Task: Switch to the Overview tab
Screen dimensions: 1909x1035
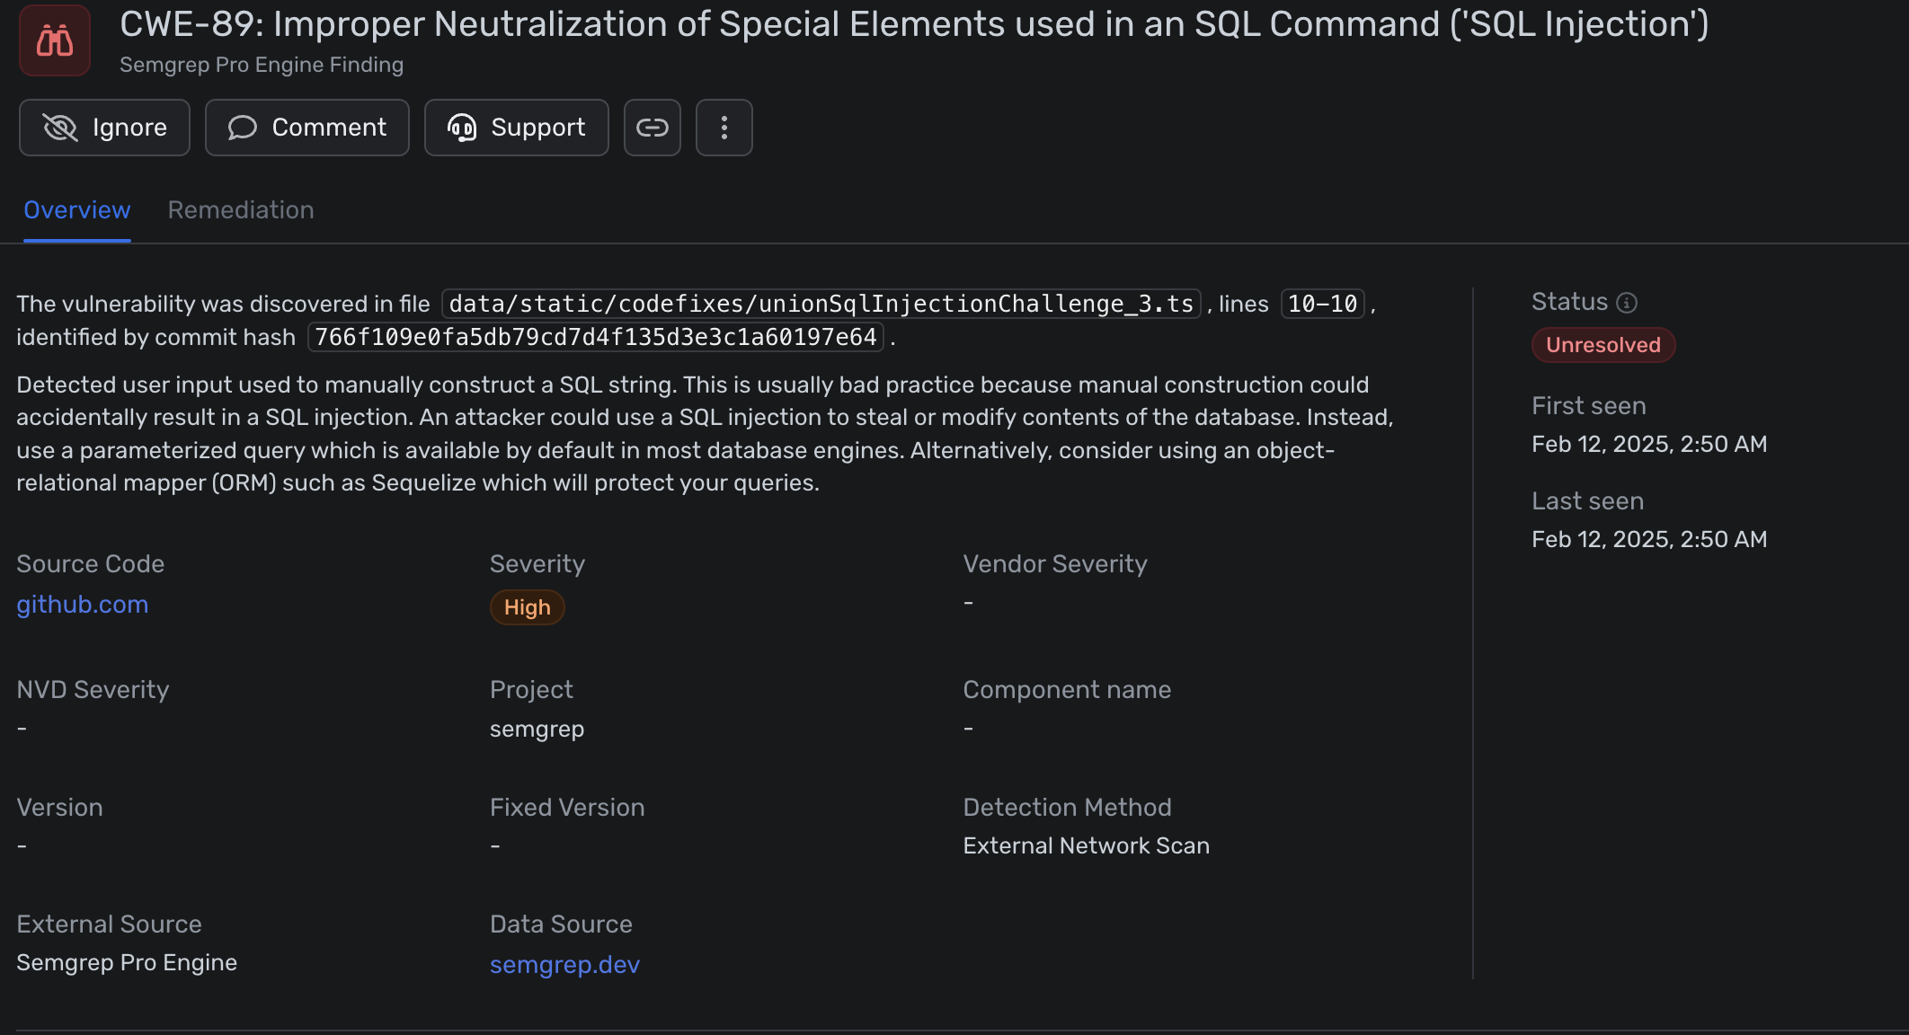Action: tap(77, 210)
